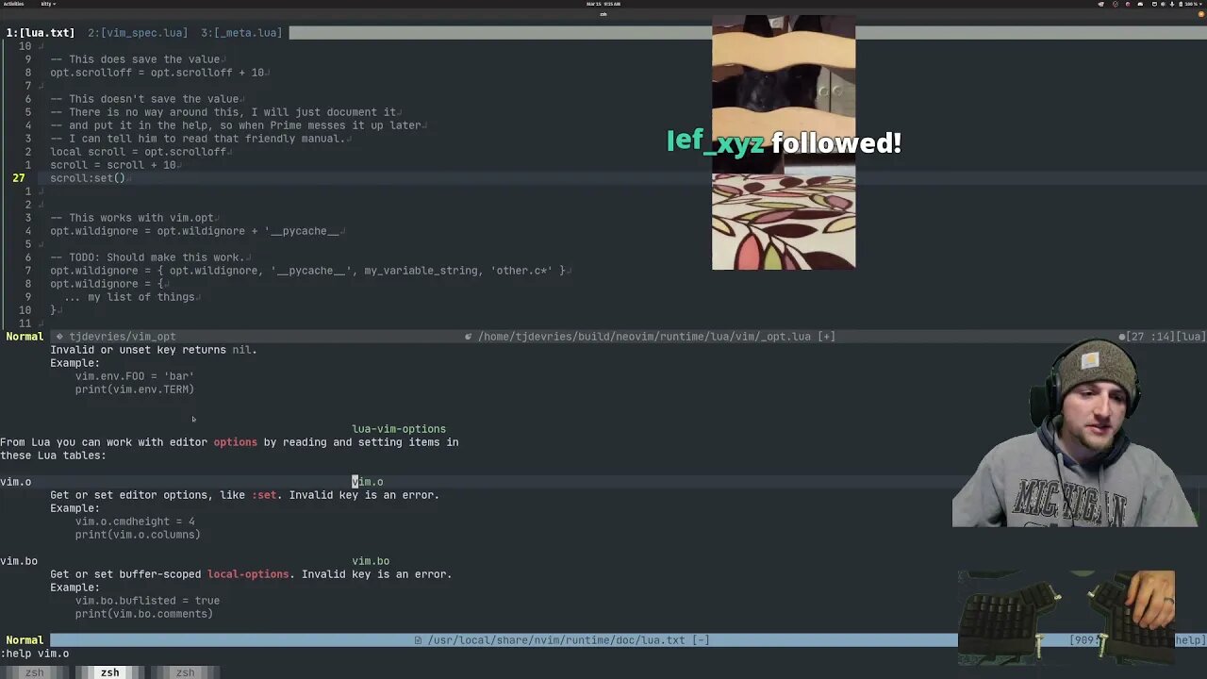Follow the 'options' help link
1207x679 pixels.
(x=235, y=442)
